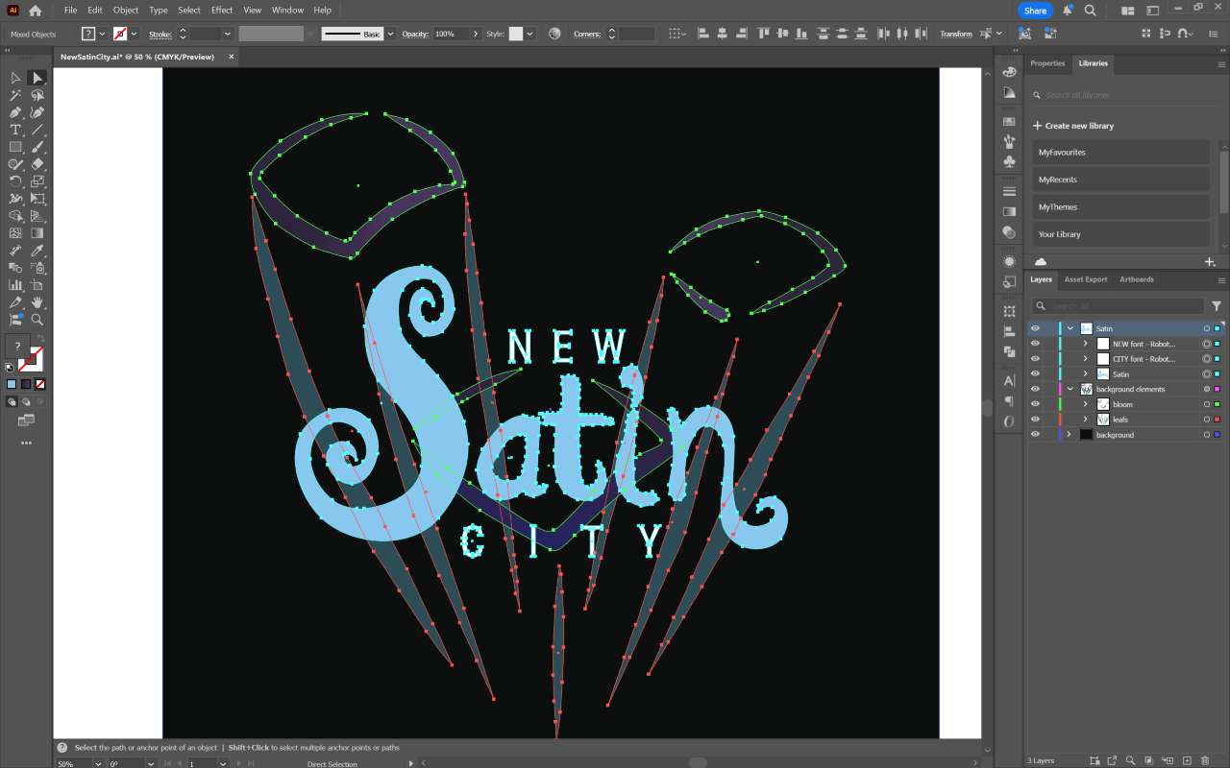Click Create new library
Screen dimensions: 1230x768
[1073, 126]
